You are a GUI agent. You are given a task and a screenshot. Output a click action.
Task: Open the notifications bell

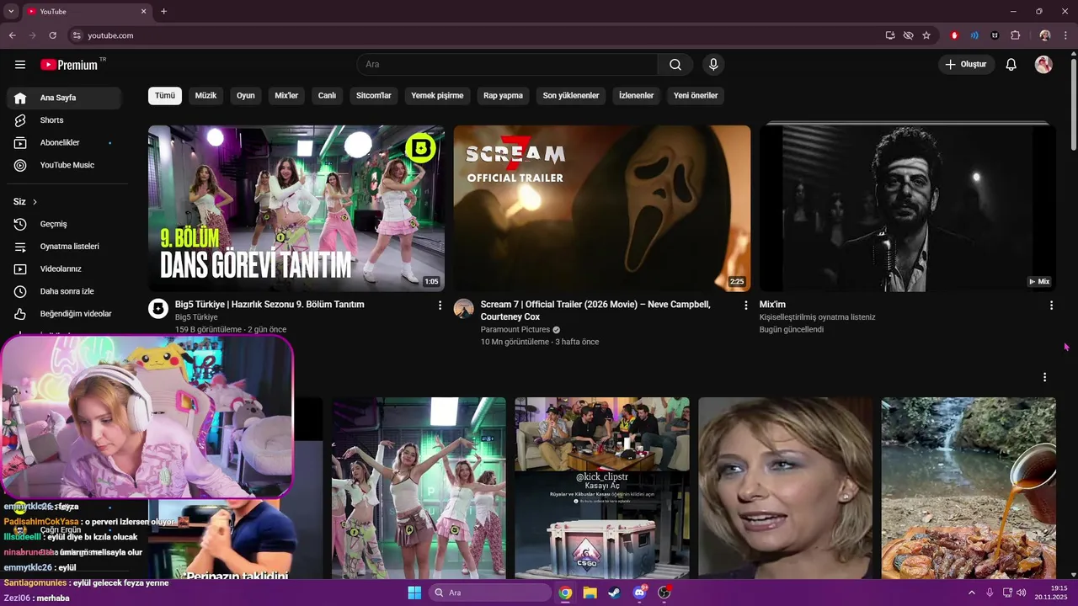(x=1011, y=65)
